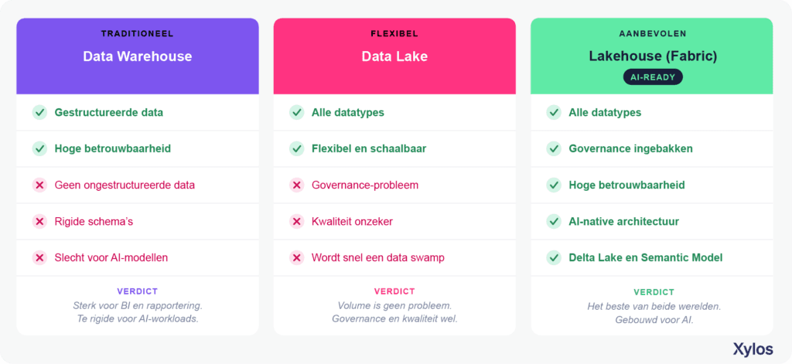This screenshot has width=792, height=364.
Task: Select the purple Data Warehouse header
Action: click(138, 56)
